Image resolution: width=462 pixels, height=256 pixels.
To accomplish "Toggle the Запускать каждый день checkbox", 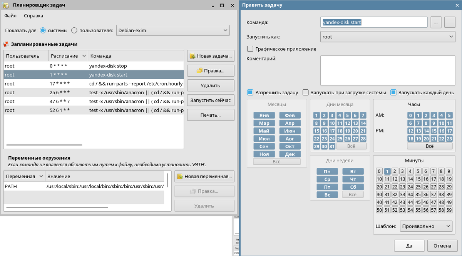I will click(393, 92).
